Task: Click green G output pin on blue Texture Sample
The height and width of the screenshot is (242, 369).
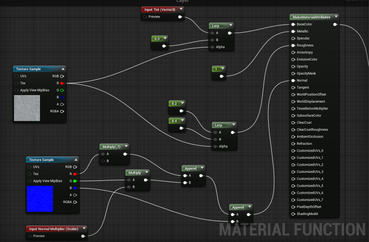Action: pyautogui.click(x=75, y=181)
